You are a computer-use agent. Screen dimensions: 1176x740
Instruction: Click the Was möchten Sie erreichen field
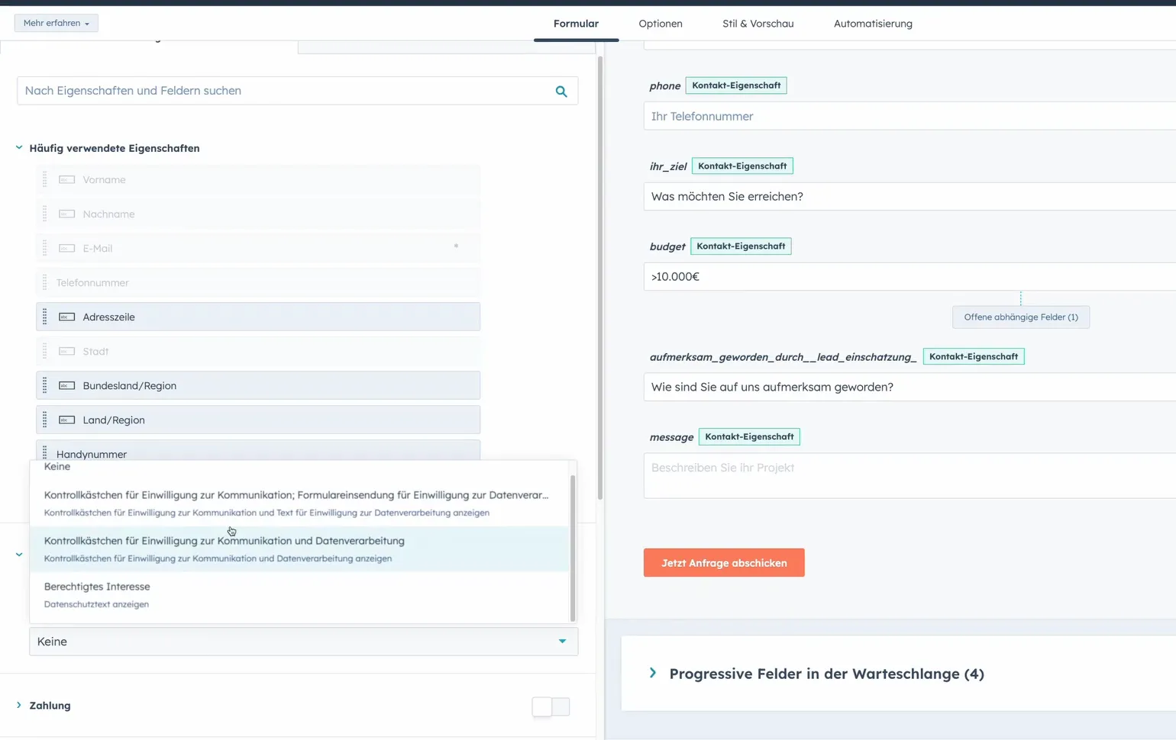click(x=909, y=196)
